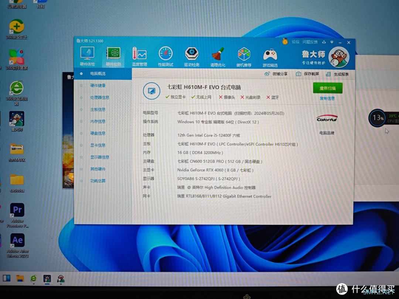
Task: Open 装机推荐 build recommendations
Action: coord(244,57)
